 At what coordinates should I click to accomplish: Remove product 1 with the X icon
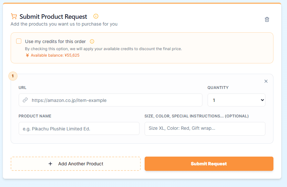266,81
